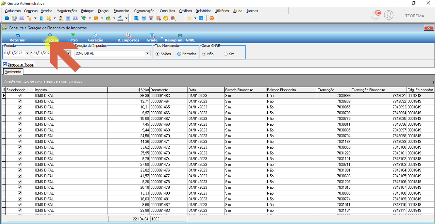Expand the Grade button dropdown arrow

pyautogui.click(x=161, y=38)
